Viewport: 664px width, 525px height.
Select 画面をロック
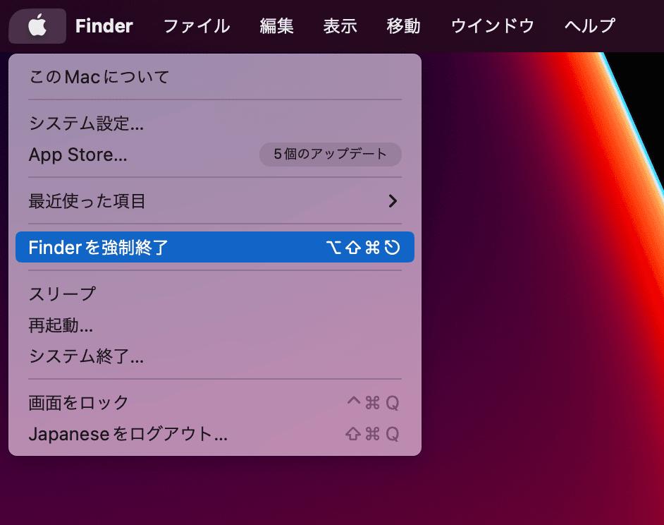click(215, 402)
